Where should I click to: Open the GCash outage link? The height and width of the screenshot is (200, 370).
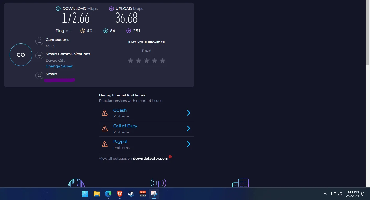pyautogui.click(x=120, y=110)
